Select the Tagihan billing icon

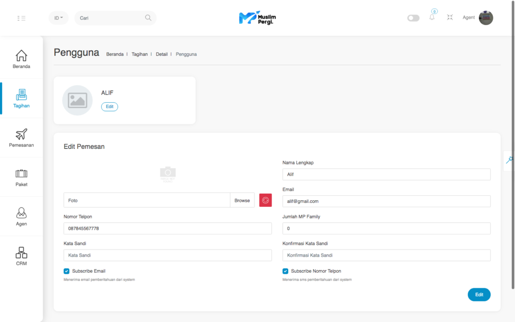pyautogui.click(x=21, y=95)
